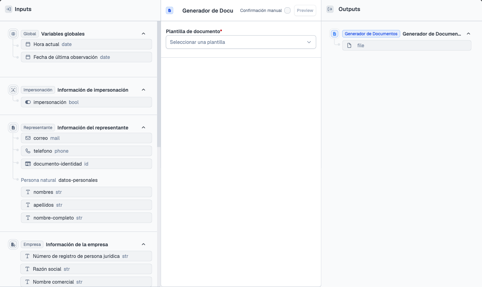482x287 pixels.
Task: Select the telefono phone field
Action: click(x=86, y=151)
